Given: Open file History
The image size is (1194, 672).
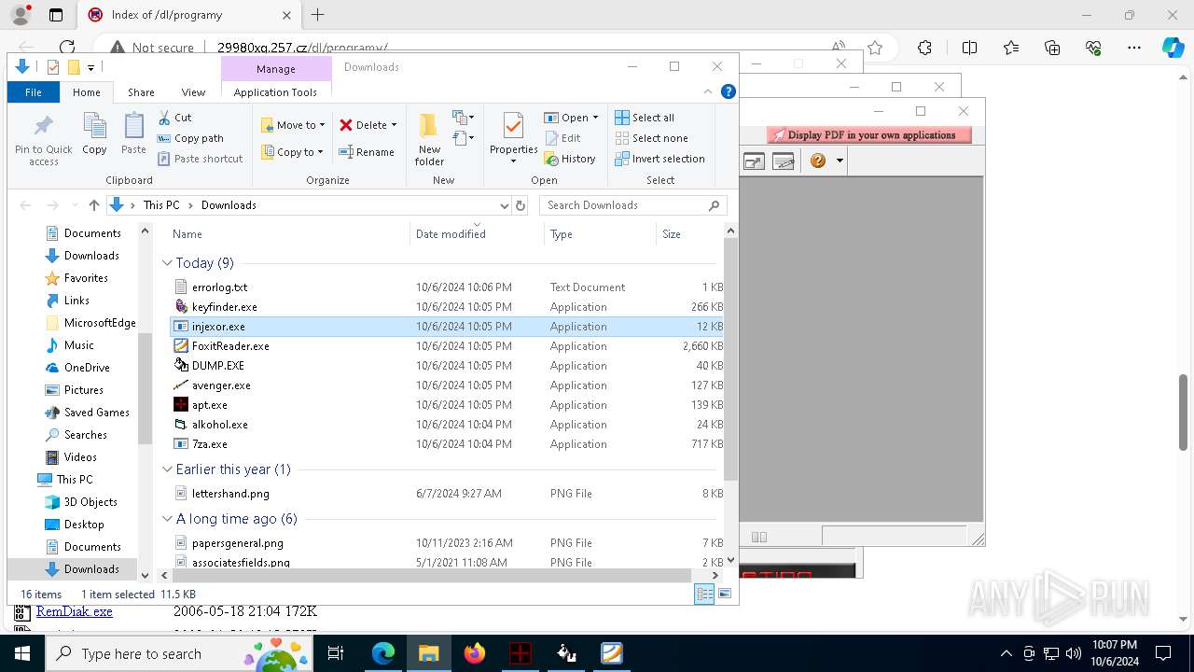Looking at the screenshot, I should tap(570, 159).
